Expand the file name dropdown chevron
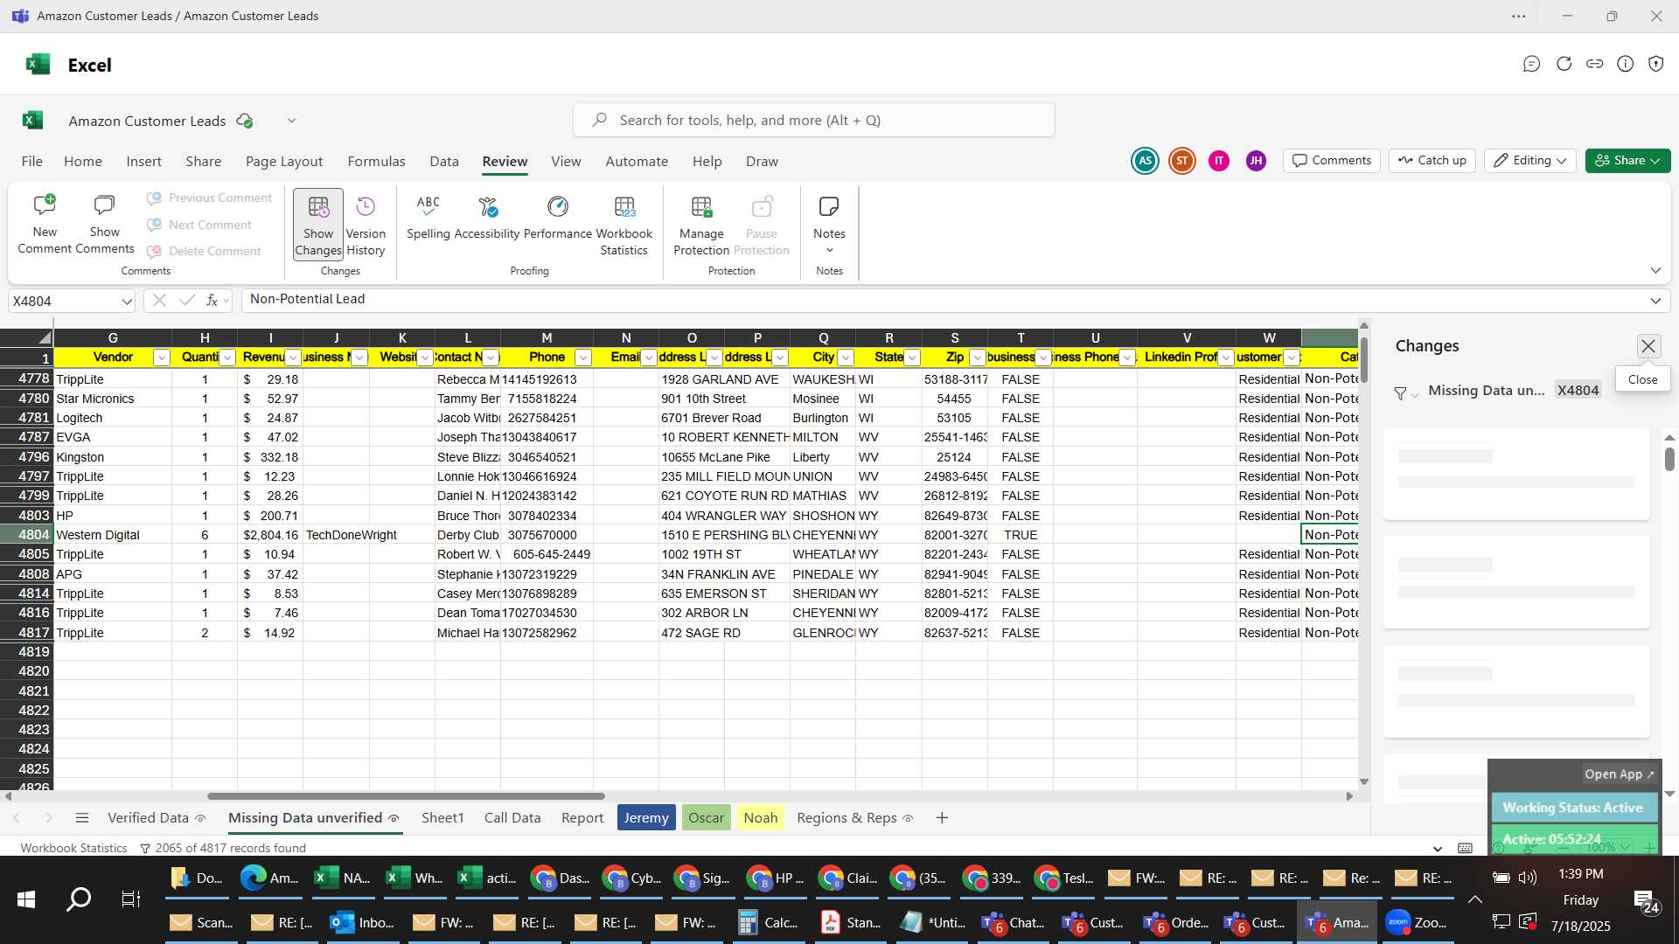This screenshot has width=1679, height=944. 291,121
